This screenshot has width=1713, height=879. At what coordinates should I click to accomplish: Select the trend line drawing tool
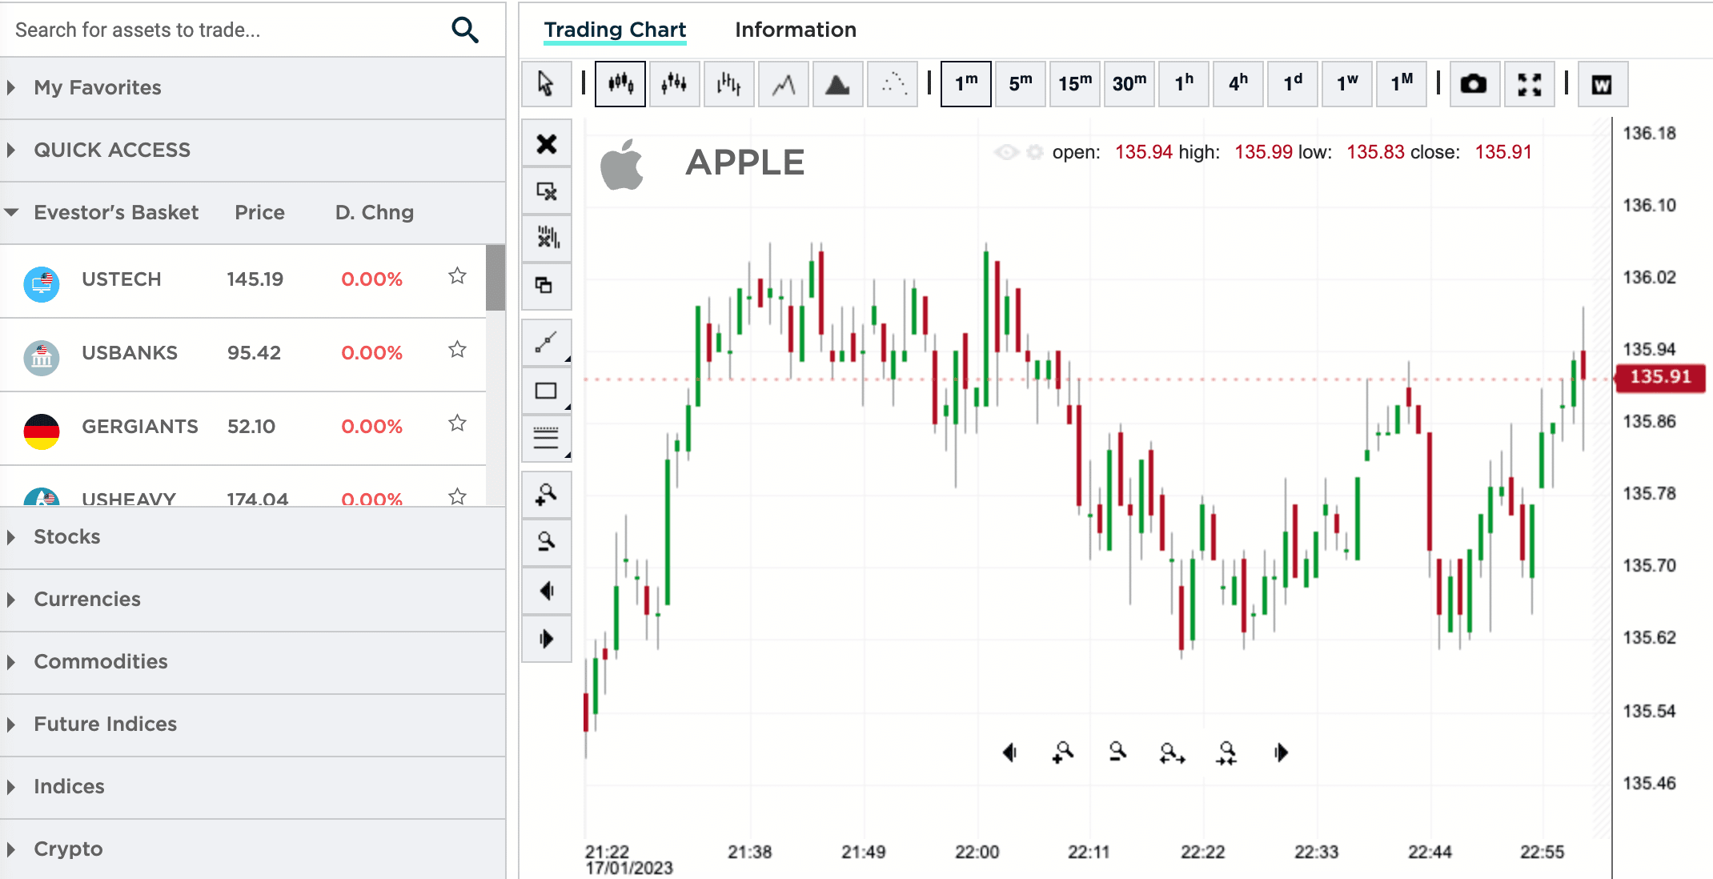[x=547, y=343]
